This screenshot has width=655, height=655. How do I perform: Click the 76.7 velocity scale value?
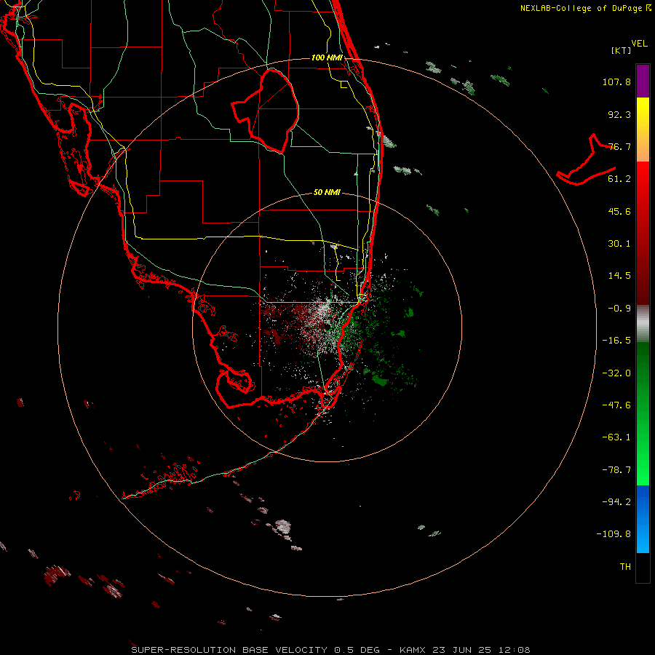[619, 146]
